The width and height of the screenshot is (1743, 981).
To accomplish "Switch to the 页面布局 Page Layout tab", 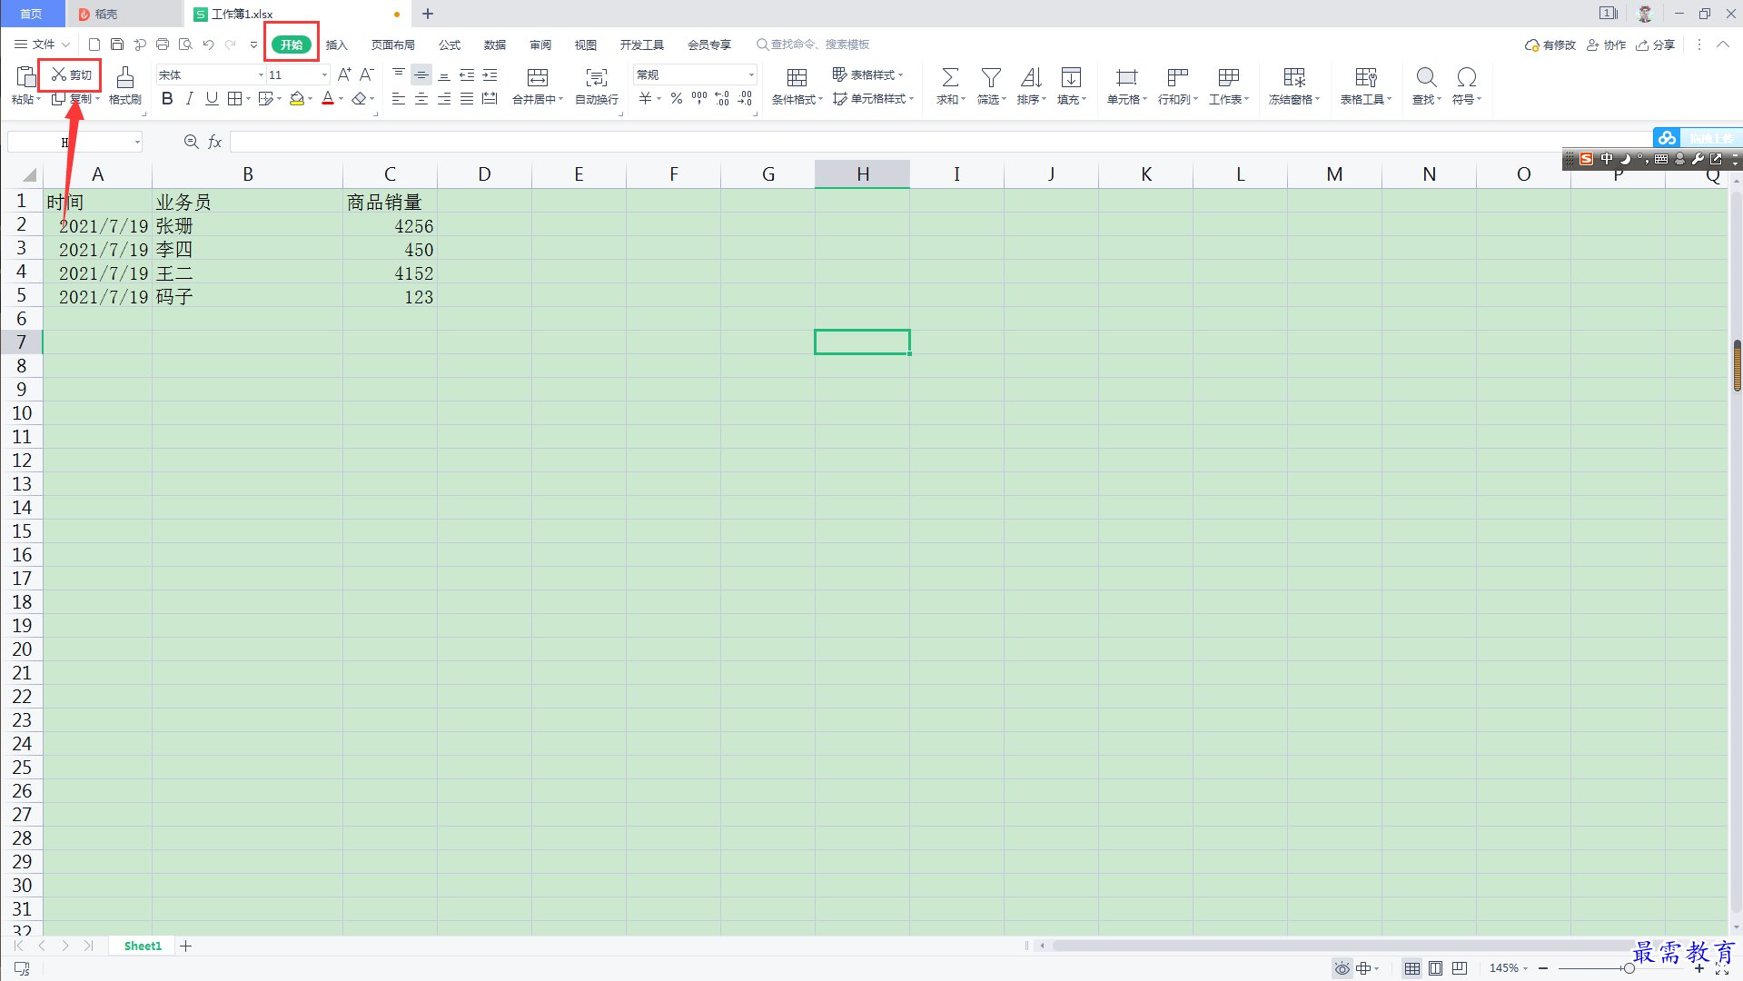I will point(392,45).
